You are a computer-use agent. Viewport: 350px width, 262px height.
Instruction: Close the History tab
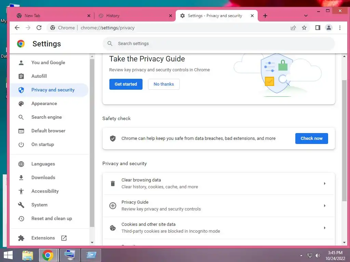tap(171, 16)
